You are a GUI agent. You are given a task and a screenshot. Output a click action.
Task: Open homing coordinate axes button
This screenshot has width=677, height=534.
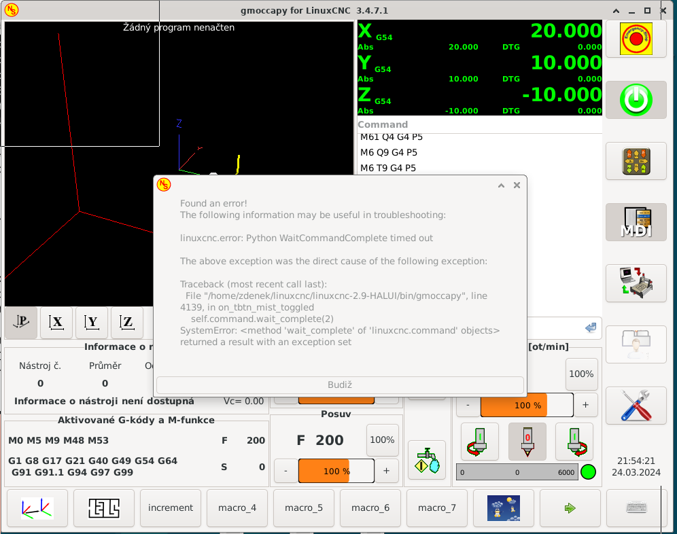pos(37,508)
